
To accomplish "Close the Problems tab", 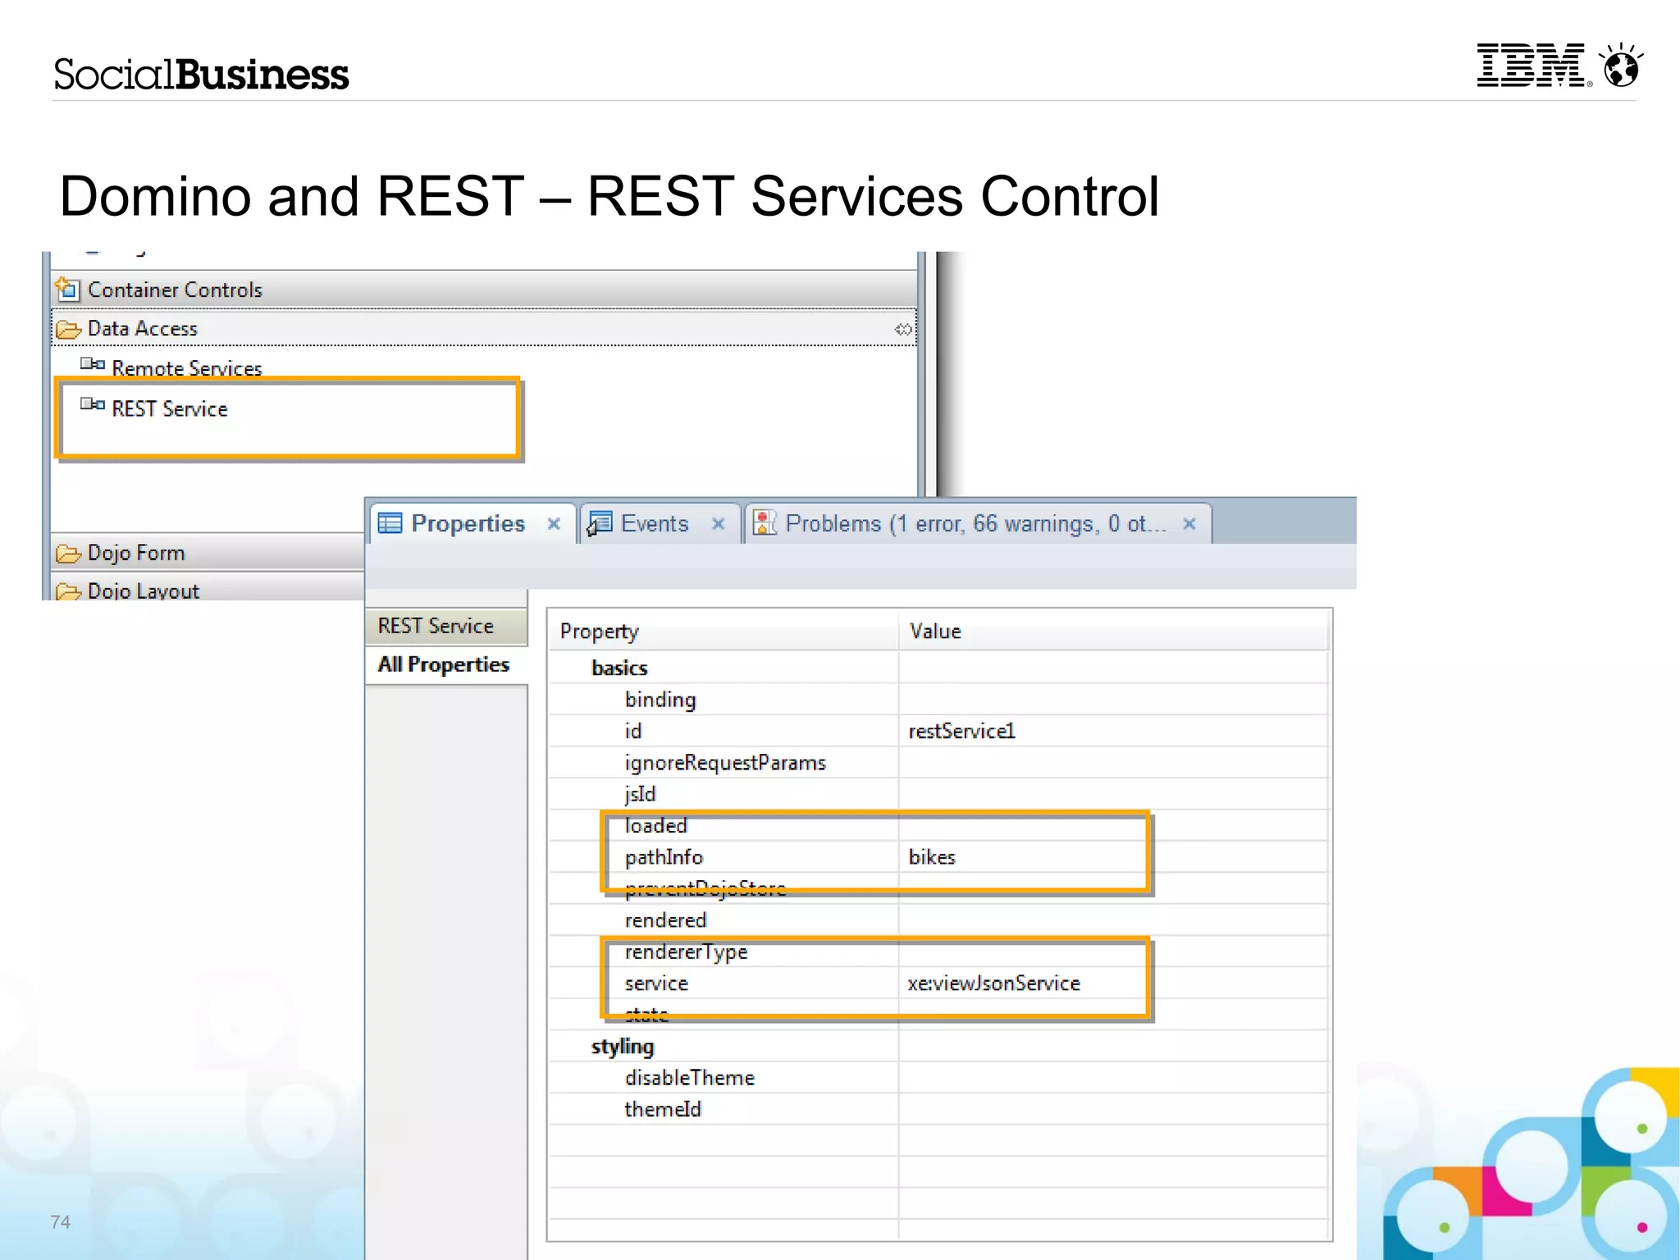I will tap(1189, 523).
